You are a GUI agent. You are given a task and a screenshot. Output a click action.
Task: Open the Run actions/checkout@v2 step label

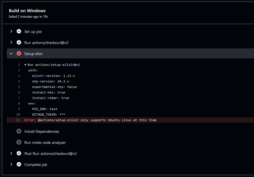pyautogui.click(x=46, y=43)
